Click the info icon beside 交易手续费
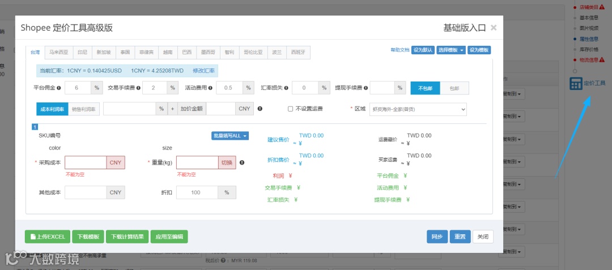612x270 pixels. [138, 88]
